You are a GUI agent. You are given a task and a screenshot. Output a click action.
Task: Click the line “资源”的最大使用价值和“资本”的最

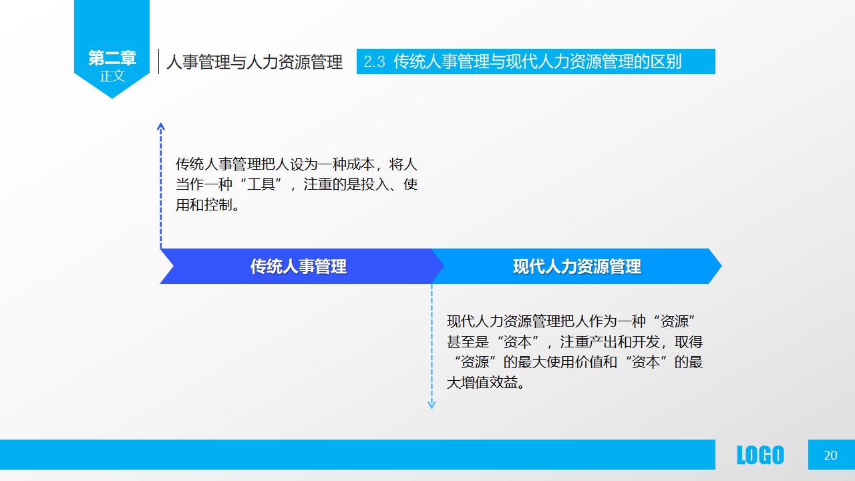click(x=576, y=363)
